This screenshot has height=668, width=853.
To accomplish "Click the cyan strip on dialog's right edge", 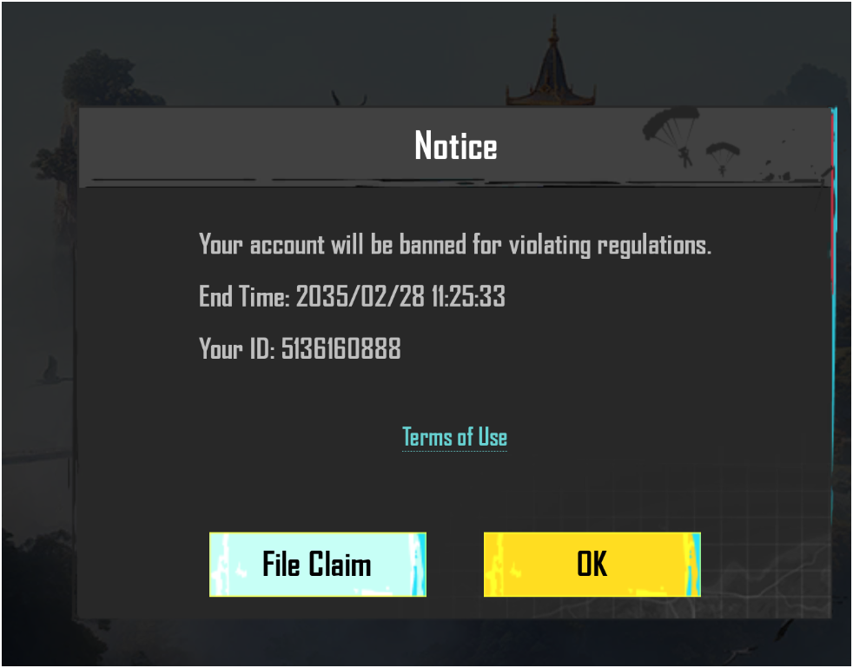I will coord(834,359).
